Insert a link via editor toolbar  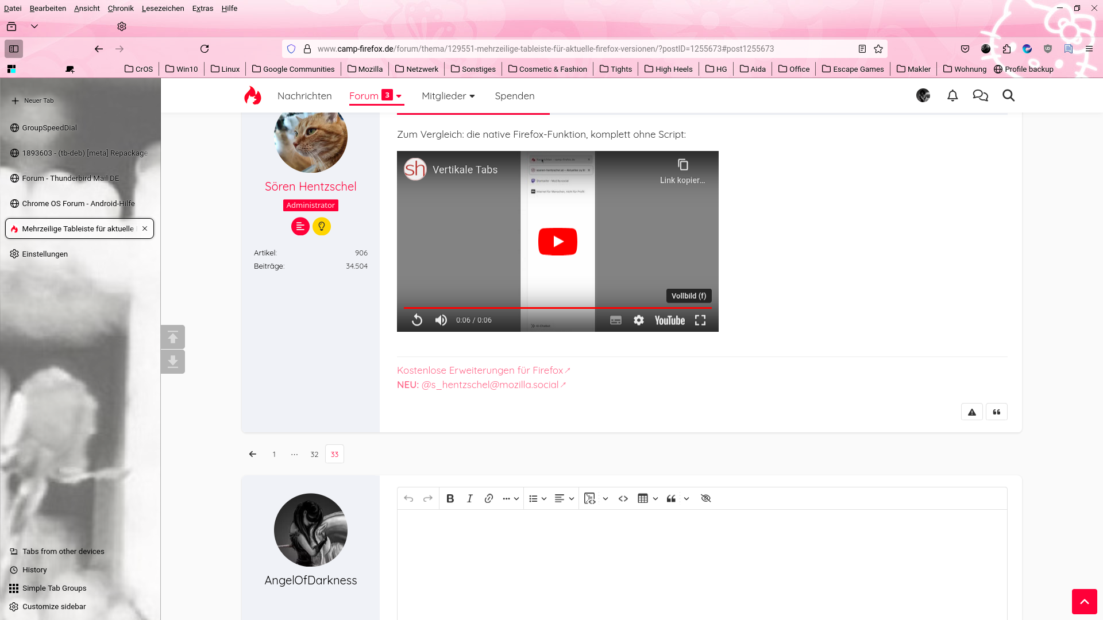[489, 498]
